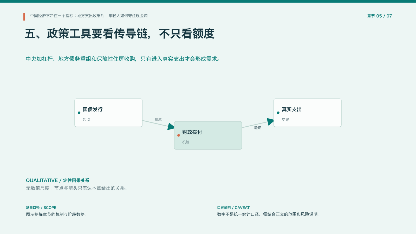Click the 财政拨付 node card
Image resolution: width=416 pixels, height=234 pixels.
click(208, 135)
